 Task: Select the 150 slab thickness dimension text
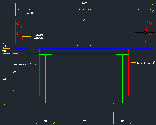click(x=4, y=46)
